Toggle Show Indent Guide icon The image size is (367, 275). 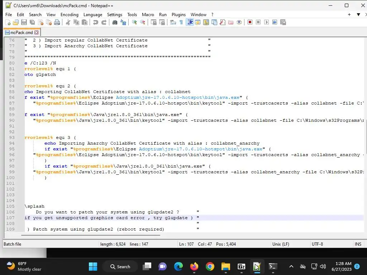pyautogui.click(x=190, y=22)
